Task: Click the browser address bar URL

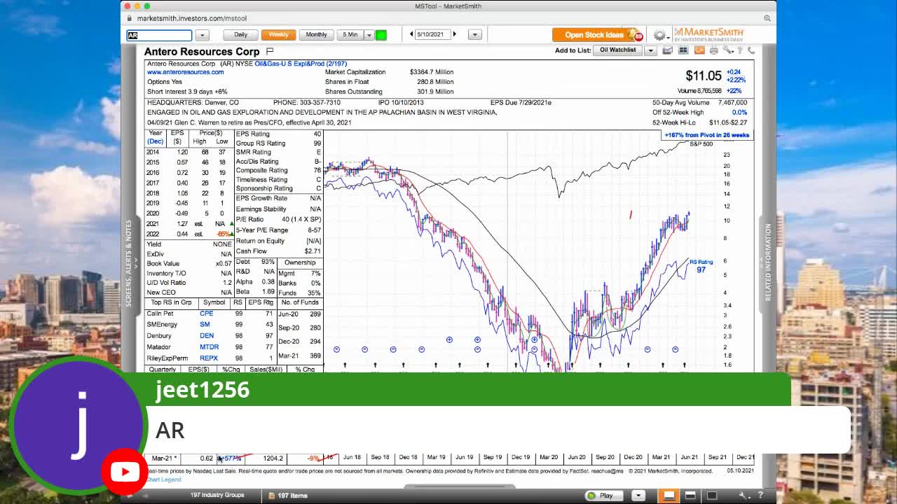Action: click(x=192, y=18)
